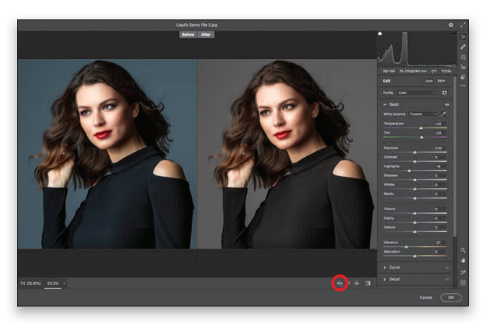
Task: Toggle fullscreen mode with arrows icon
Action: point(463,25)
